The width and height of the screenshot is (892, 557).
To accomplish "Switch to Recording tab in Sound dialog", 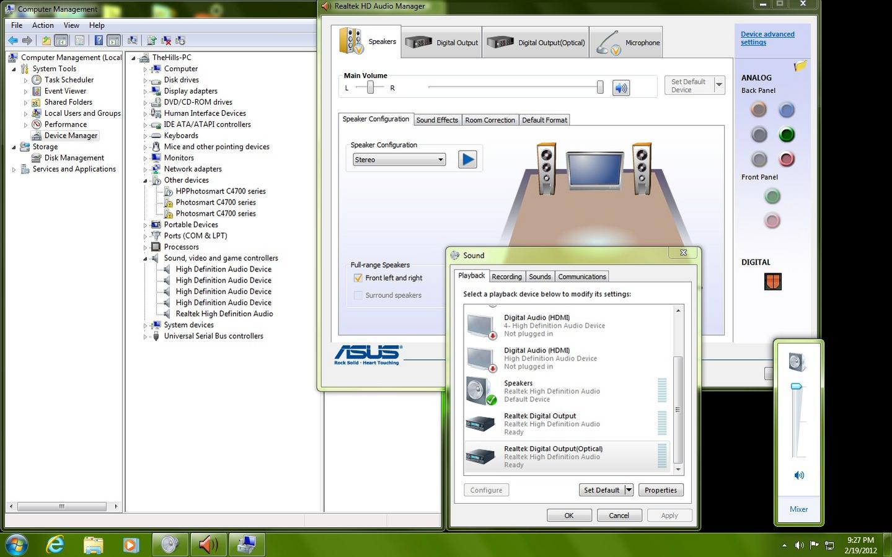I will click(506, 276).
